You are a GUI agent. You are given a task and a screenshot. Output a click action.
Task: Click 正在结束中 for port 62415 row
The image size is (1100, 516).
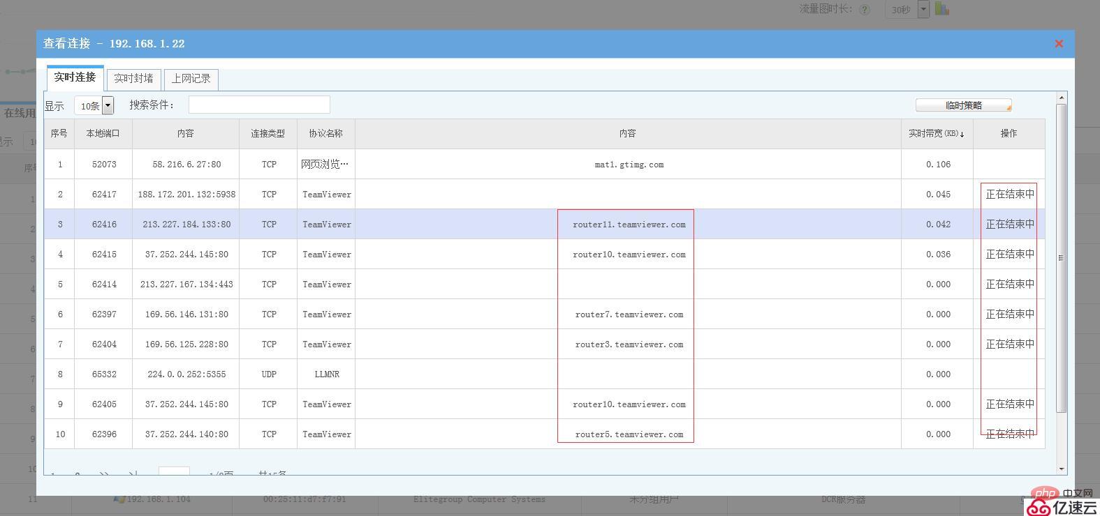[1010, 255]
